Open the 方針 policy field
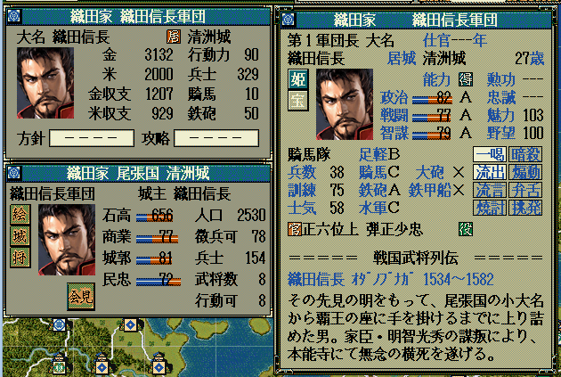Screen dimensions: 561x377 point(92,138)
